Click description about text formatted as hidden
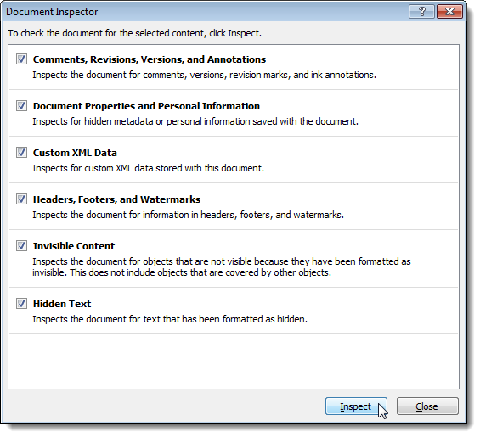The width and height of the screenshot is (480, 437). pos(170,319)
